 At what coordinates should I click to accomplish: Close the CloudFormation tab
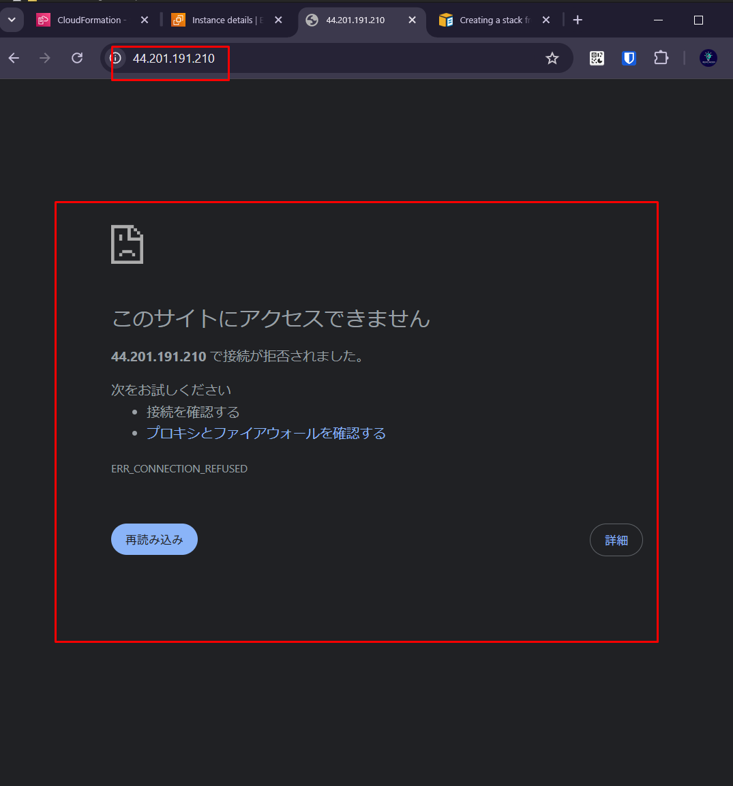tap(144, 20)
